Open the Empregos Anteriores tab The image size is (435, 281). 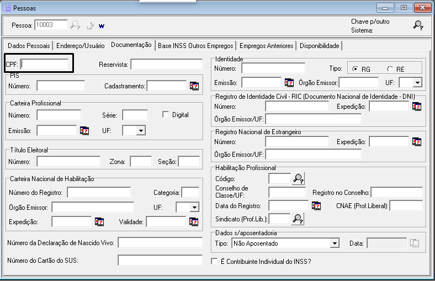266,45
